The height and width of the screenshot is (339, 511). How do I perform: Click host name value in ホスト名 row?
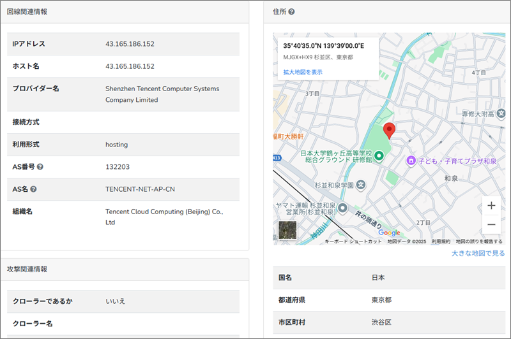coord(130,66)
